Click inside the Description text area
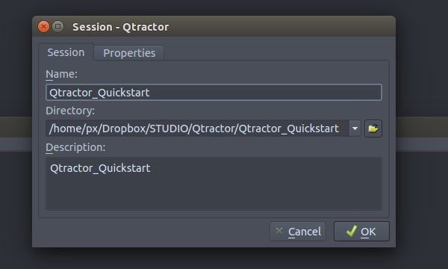The width and height of the screenshot is (448, 269). (x=214, y=184)
